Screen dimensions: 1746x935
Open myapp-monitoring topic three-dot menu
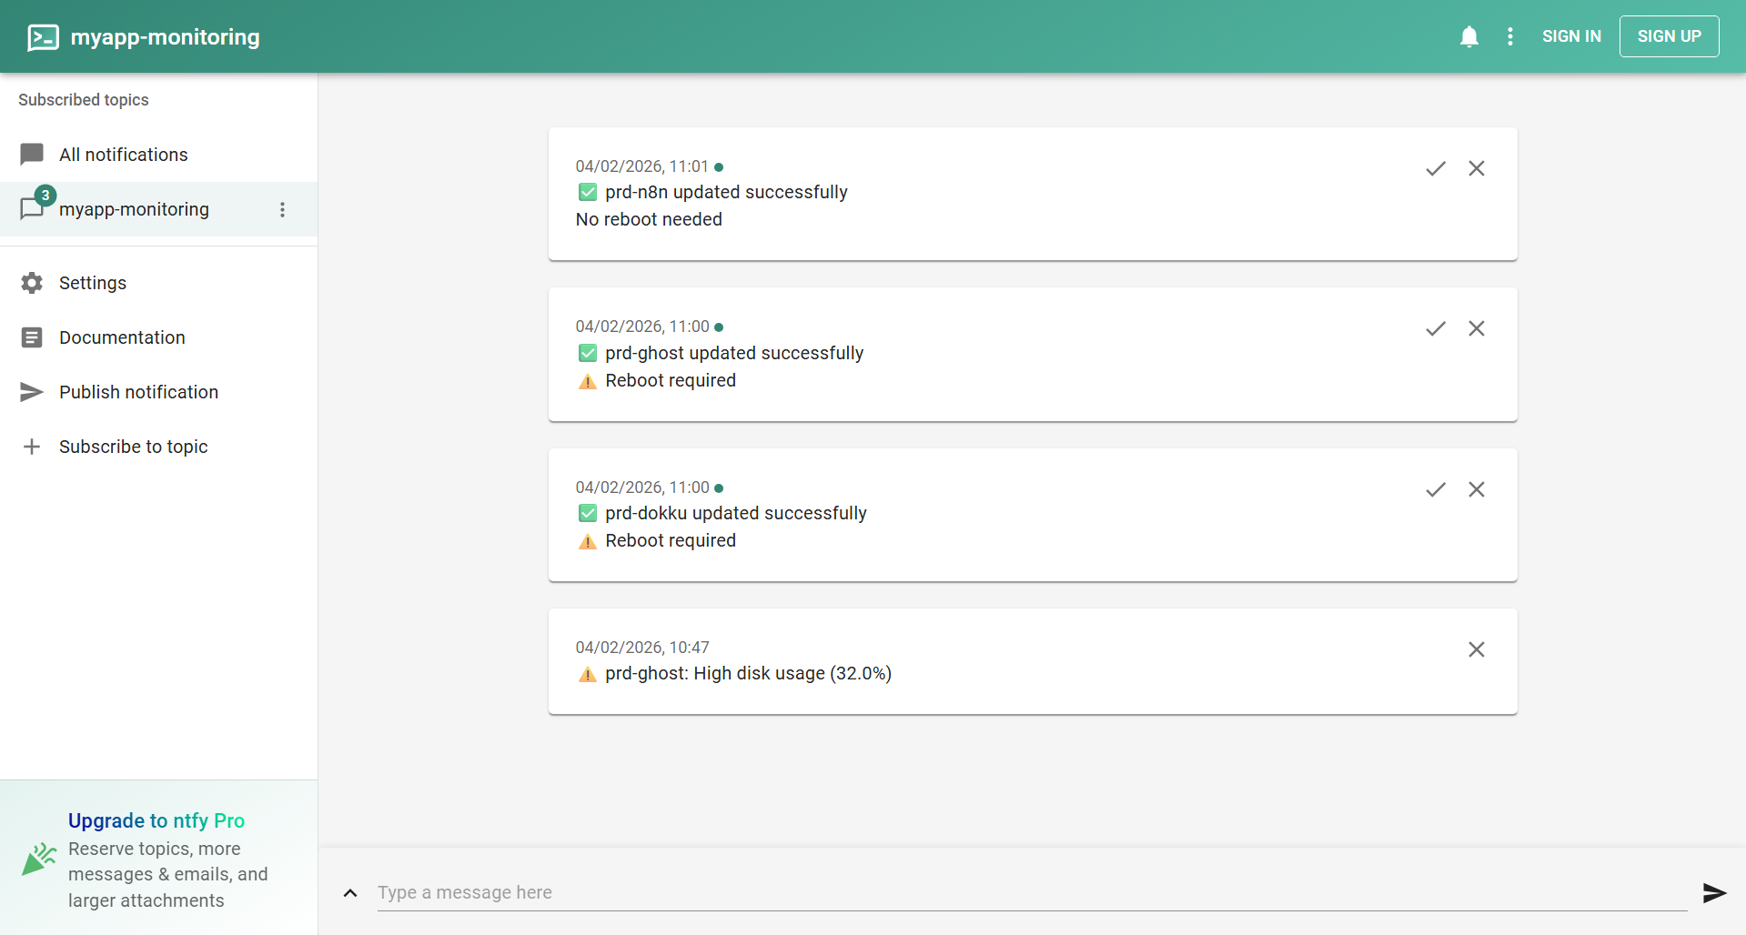(282, 210)
